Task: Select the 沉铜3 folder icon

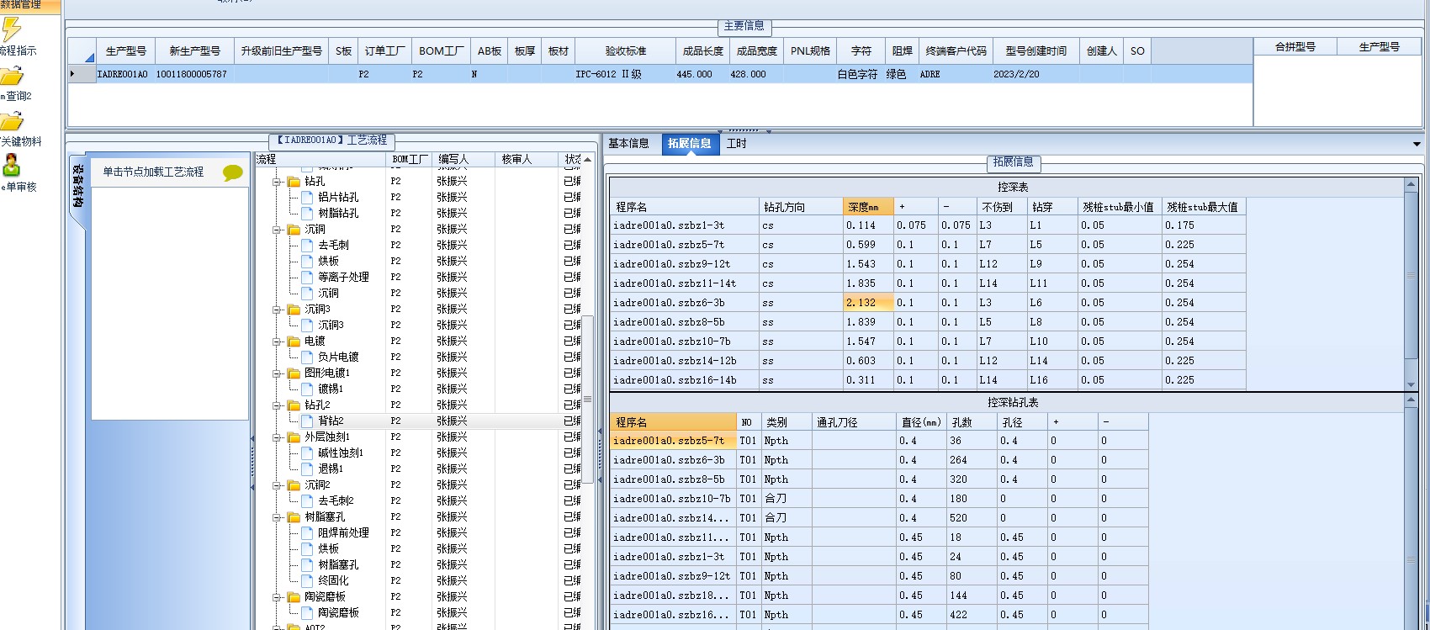Action: pos(294,310)
